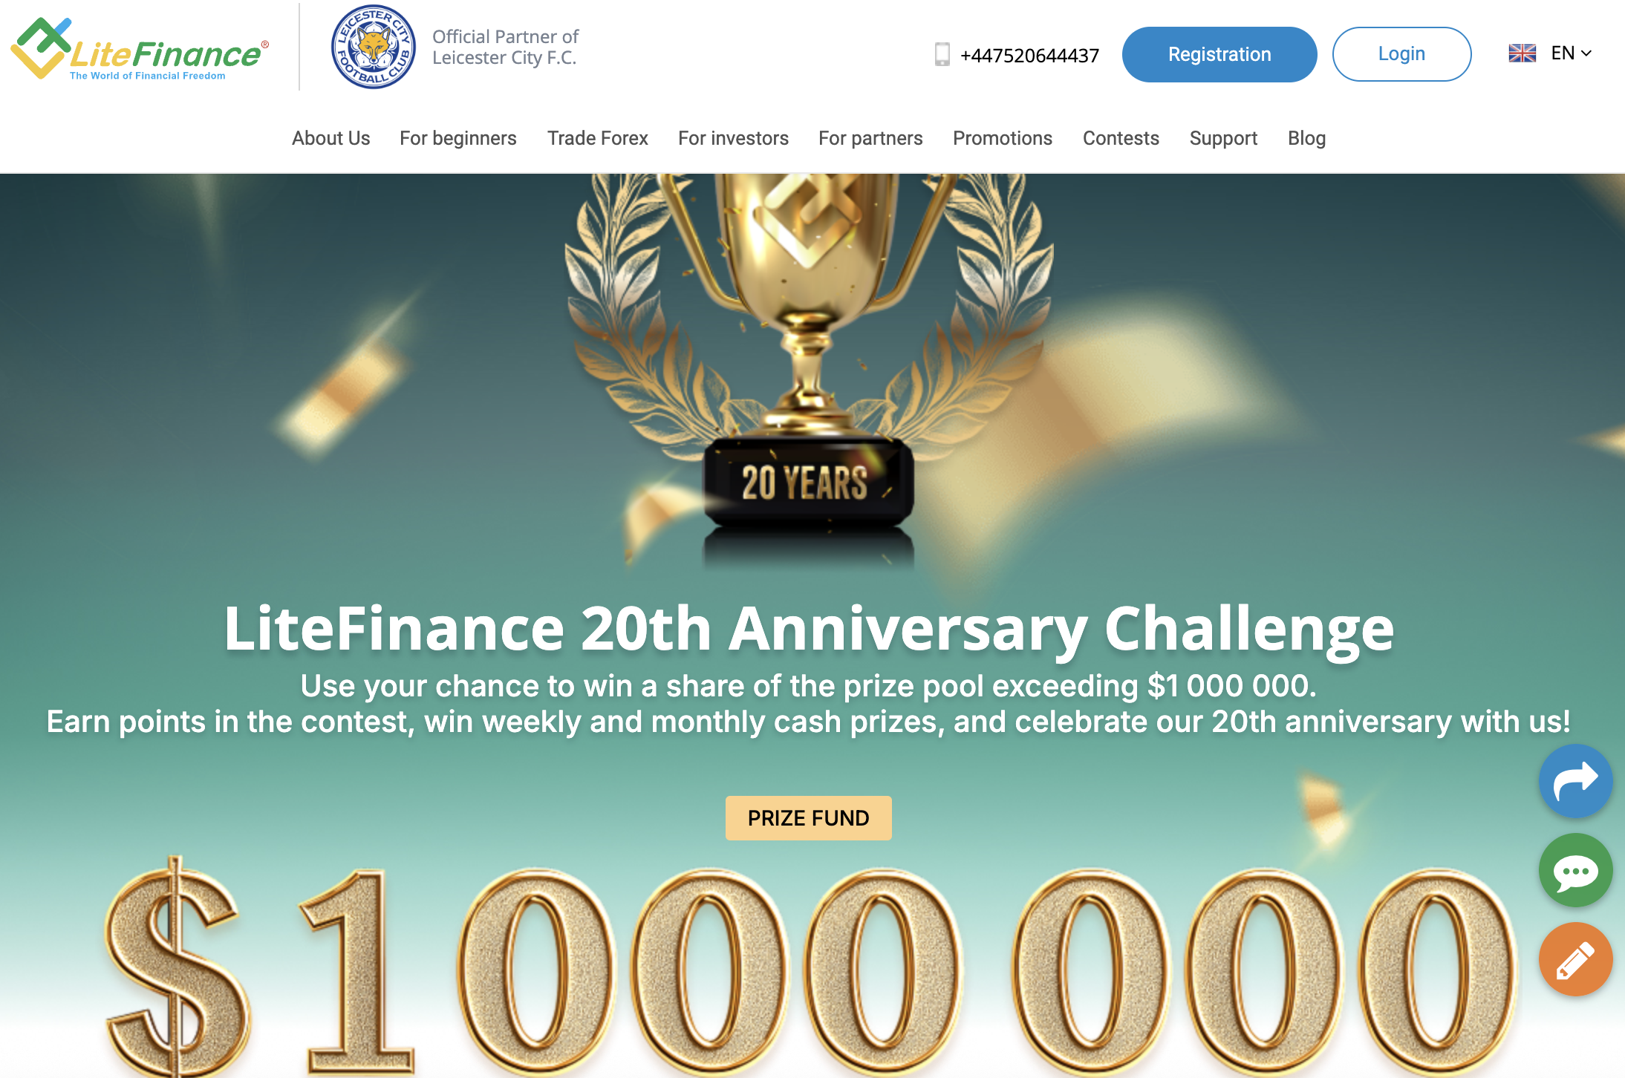Go to the Promotions section
Image resolution: width=1625 pixels, height=1078 pixels.
(x=1003, y=138)
